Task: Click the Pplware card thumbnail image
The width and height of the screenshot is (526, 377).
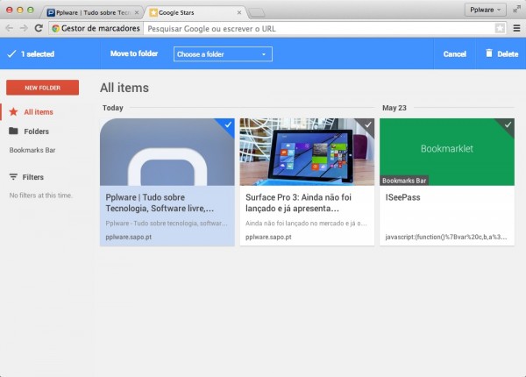Action: 167,152
